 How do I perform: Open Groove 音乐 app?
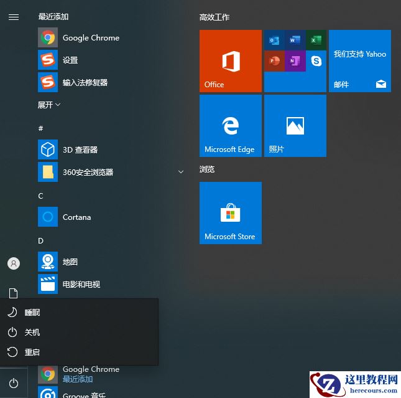111,392
